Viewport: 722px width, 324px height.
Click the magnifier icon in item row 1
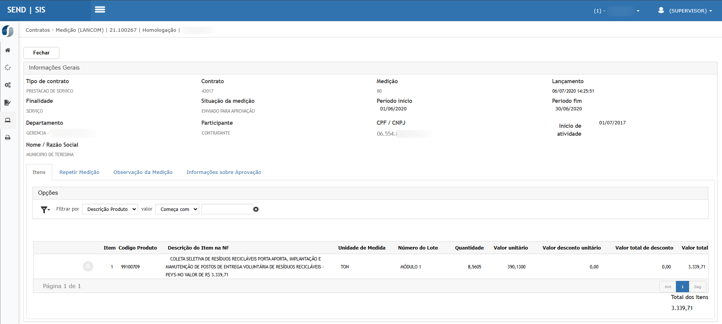88,267
